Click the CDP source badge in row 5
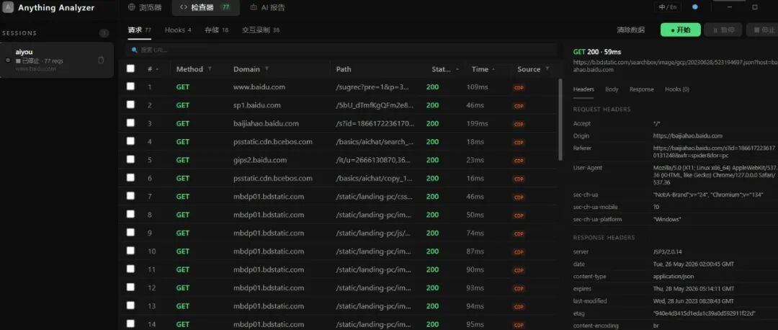Screen dimensions: 778x330 click(x=519, y=160)
